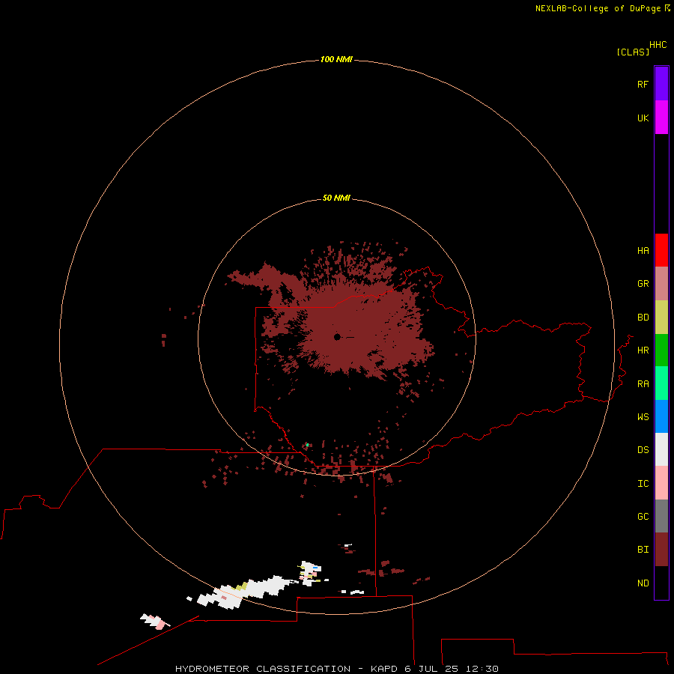Click the HR legend label
Viewport: 674px width, 674px height.
coord(643,350)
